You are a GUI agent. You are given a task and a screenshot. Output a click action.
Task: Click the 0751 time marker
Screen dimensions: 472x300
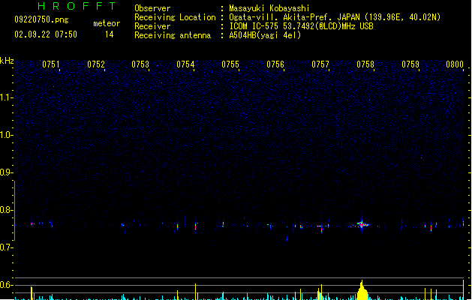[51, 64]
